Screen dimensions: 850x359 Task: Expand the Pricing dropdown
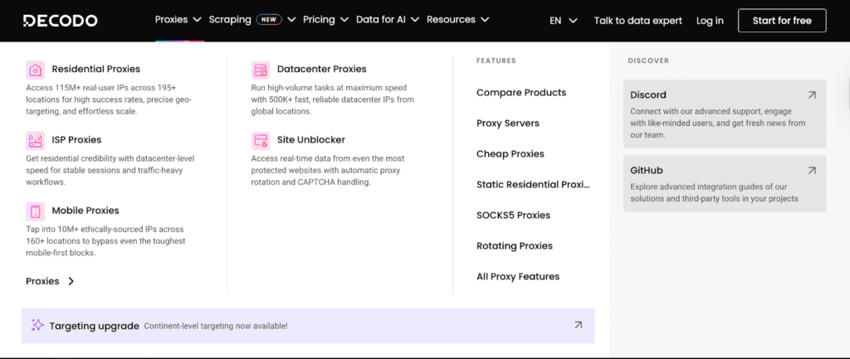pyautogui.click(x=325, y=20)
